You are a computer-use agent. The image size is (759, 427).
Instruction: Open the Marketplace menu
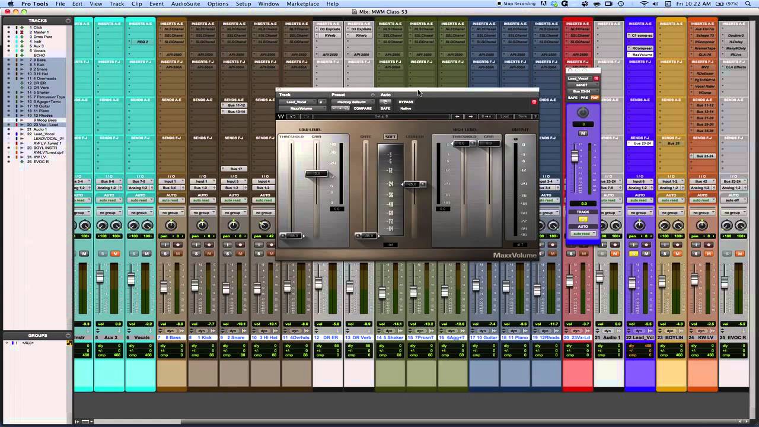tap(303, 4)
